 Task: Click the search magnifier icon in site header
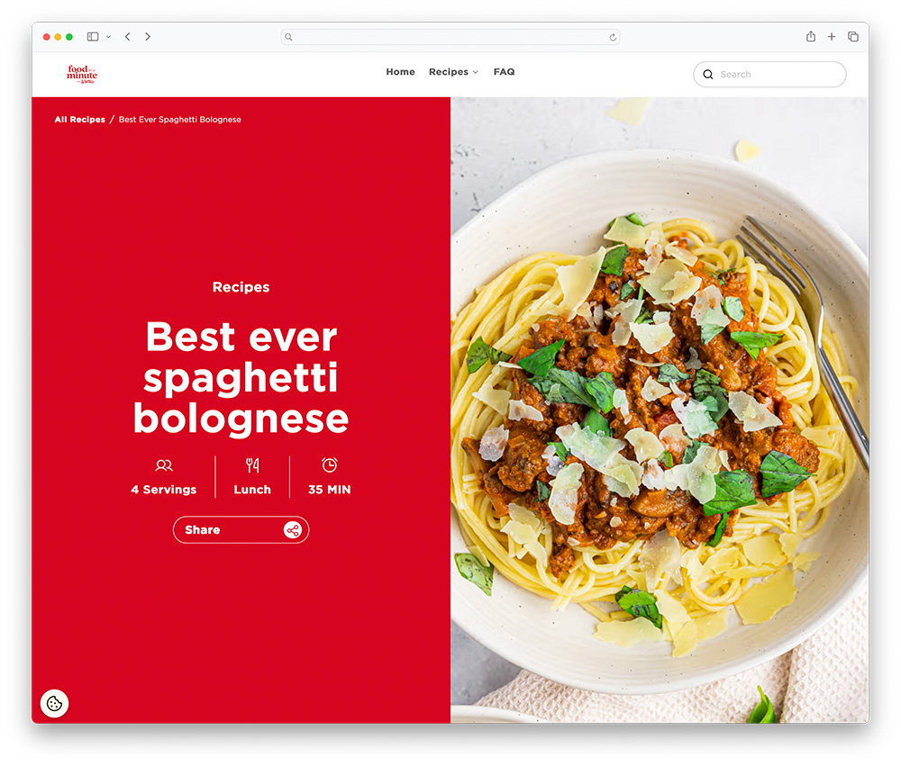click(x=708, y=75)
